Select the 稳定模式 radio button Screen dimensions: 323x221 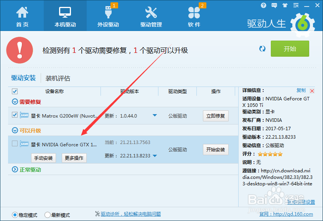(x=15, y=215)
